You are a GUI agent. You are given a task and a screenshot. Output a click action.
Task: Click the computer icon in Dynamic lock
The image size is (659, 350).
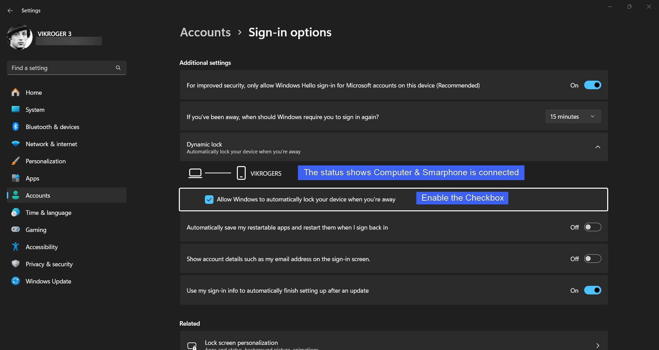(x=195, y=173)
